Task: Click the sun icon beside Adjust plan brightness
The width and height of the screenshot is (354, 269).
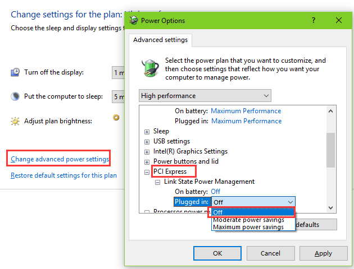Action: point(15,121)
